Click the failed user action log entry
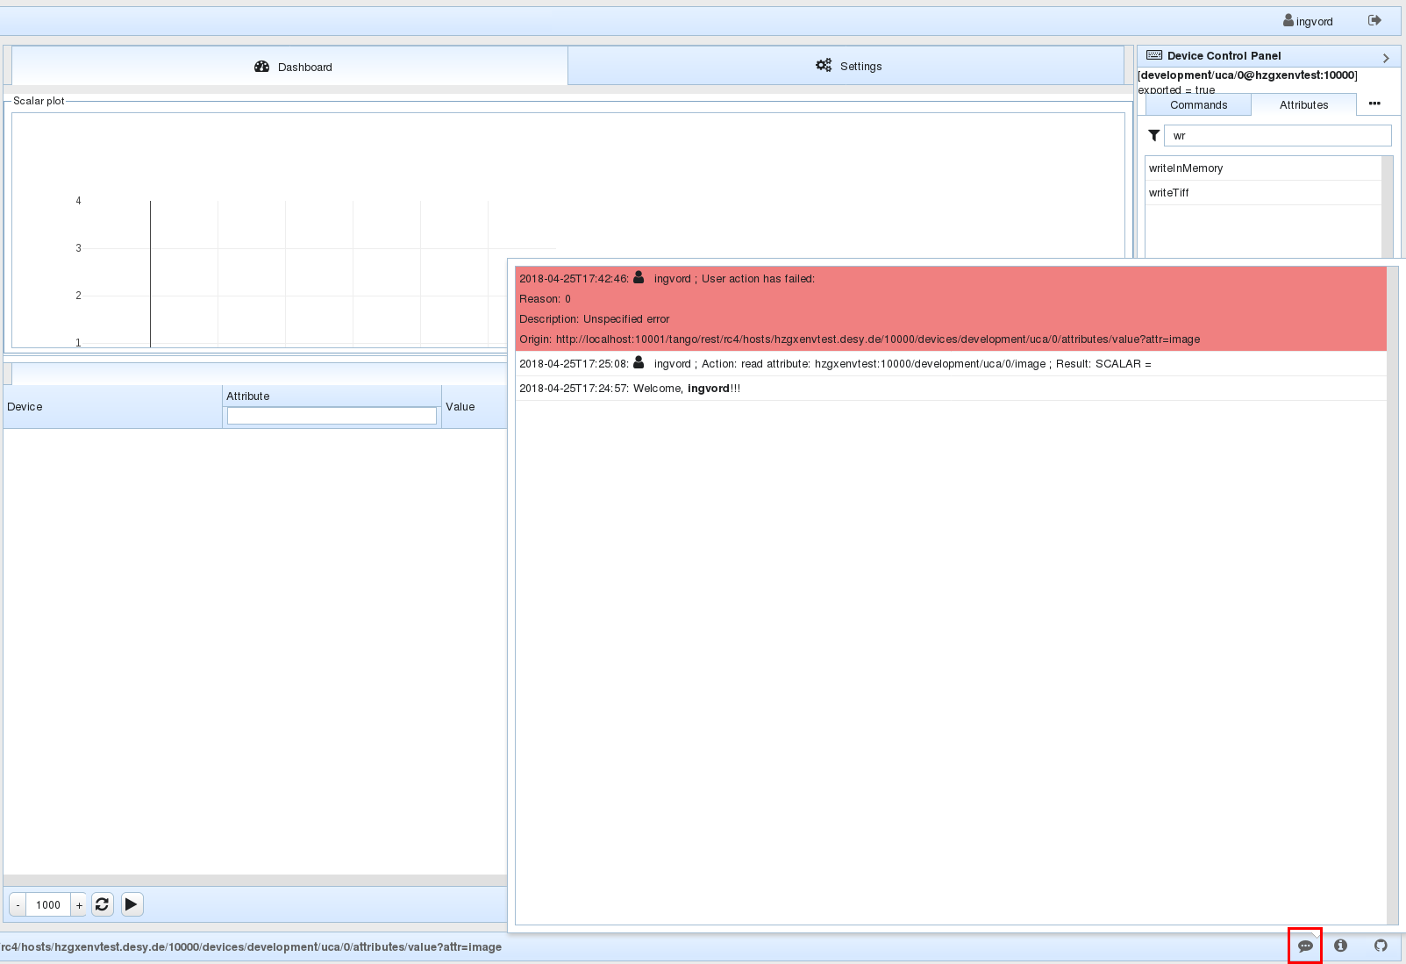The height and width of the screenshot is (964, 1406). click(x=951, y=309)
